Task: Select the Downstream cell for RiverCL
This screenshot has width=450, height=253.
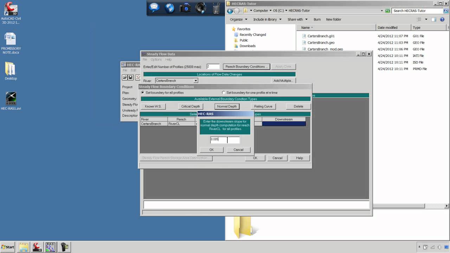Action: [284, 124]
